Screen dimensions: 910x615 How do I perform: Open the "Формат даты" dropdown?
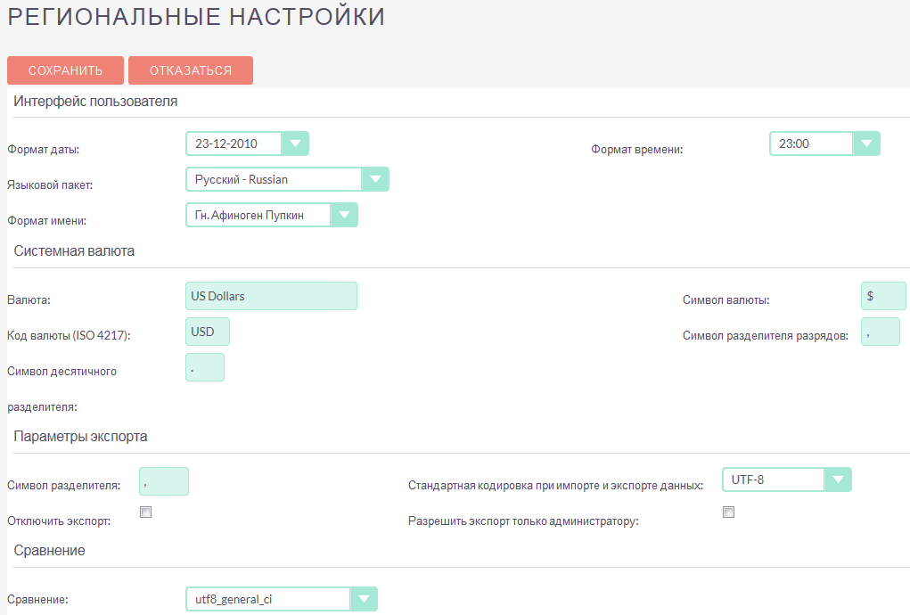coord(296,143)
